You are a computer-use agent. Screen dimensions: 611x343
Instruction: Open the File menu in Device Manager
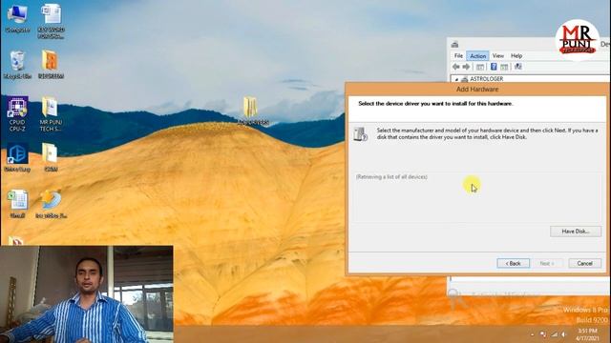pos(458,56)
